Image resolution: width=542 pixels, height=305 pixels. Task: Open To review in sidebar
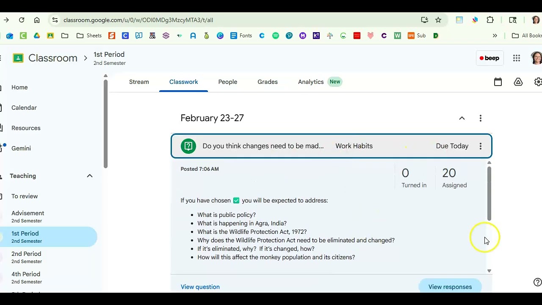coord(25,196)
